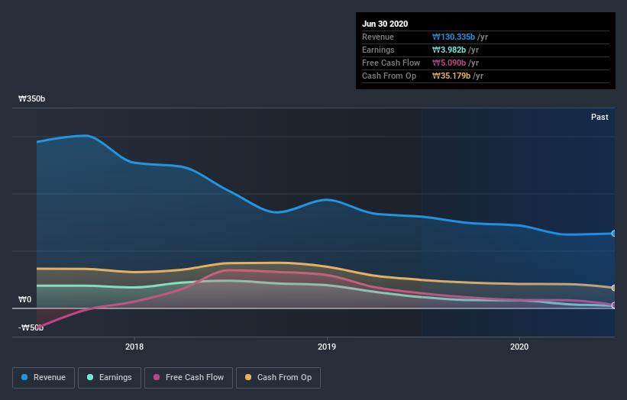Select the Revenue endpoint marker on chart
The width and height of the screenshot is (627, 400).
pos(614,234)
